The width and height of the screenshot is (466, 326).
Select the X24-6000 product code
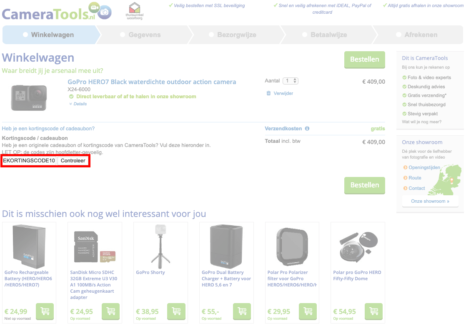click(79, 90)
